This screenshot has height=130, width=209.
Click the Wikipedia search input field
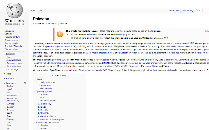(x=202, y=11)
